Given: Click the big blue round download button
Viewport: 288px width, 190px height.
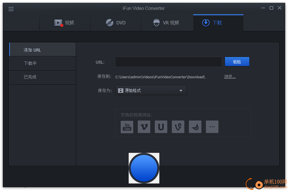Looking at the screenshot, I should (x=144, y=168).
